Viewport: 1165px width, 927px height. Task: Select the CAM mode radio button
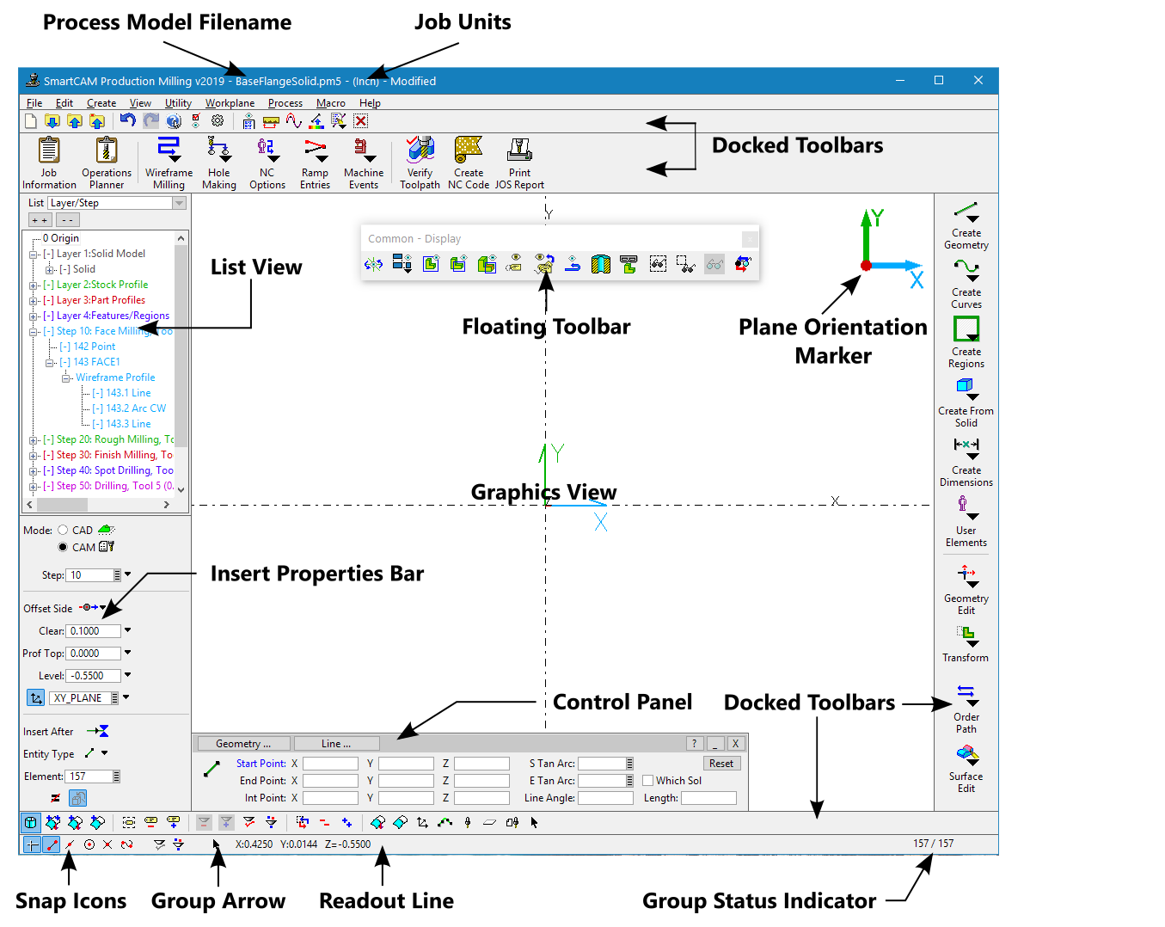click(63, 547)
